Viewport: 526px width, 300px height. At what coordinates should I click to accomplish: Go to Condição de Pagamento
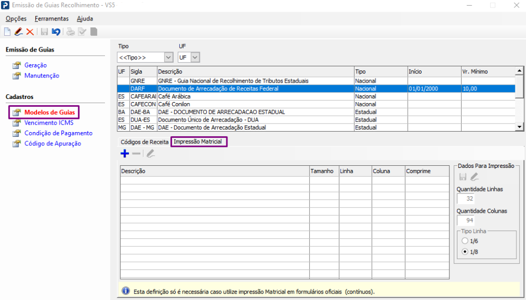point(58,133)
